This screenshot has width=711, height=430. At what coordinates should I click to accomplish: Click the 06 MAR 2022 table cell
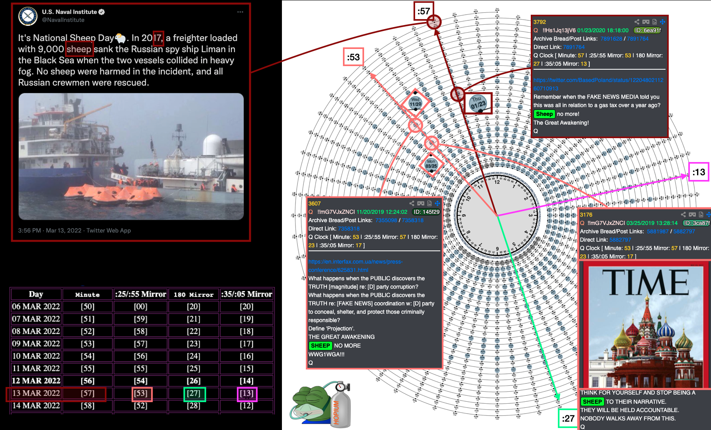coord(36,307)
